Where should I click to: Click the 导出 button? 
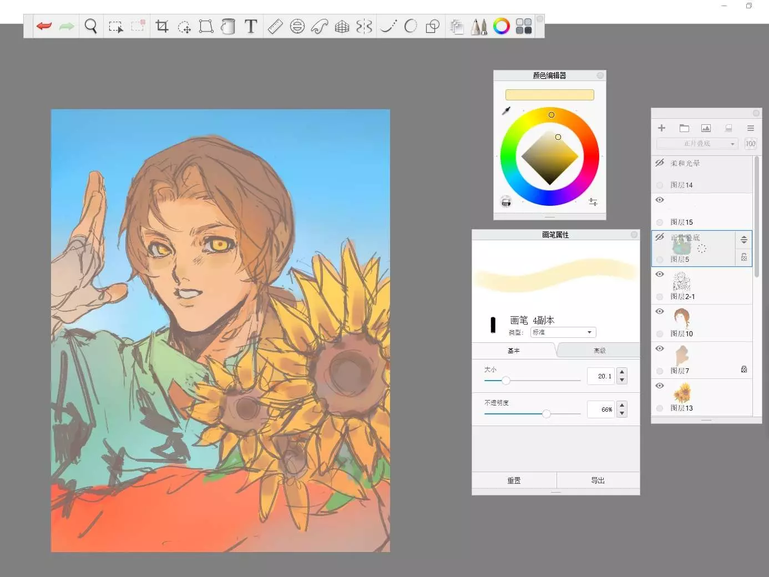(x=598, y=480)
